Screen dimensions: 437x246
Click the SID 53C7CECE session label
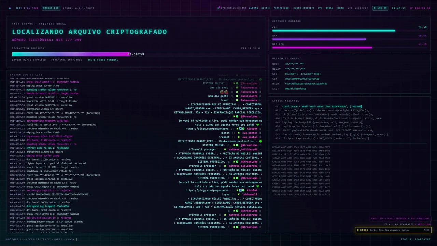tap(358, 8)
